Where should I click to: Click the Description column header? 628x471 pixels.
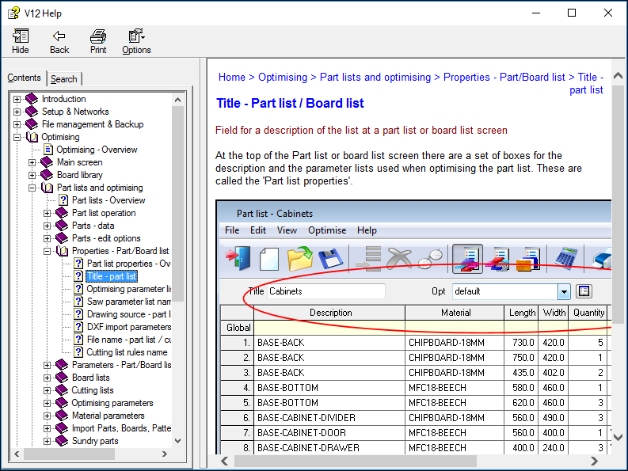330,313
